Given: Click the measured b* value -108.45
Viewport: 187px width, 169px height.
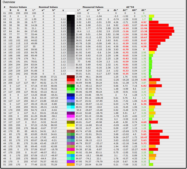Looking at the screenshot, I should point(99,98).
